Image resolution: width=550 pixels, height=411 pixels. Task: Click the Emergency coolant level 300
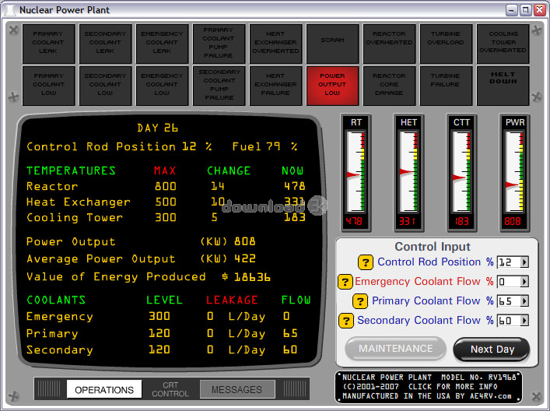click(x=159, y=316)
